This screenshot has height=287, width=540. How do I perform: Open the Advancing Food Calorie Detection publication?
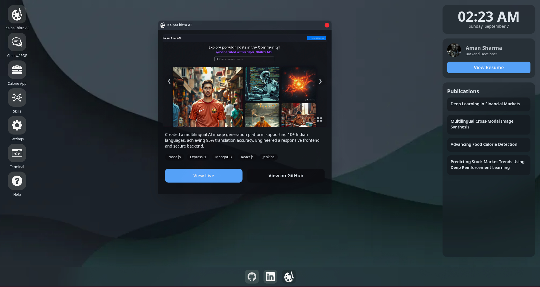[x=488, y=145]
